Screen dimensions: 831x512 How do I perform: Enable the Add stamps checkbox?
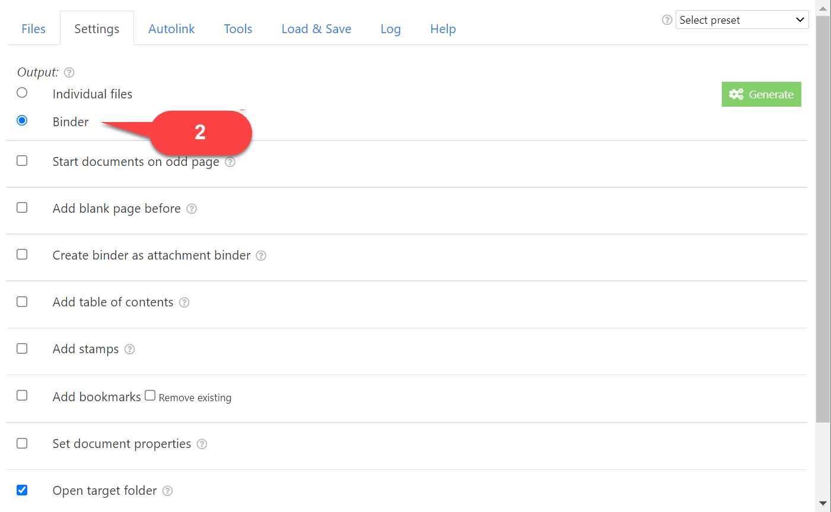click(22, 348)
